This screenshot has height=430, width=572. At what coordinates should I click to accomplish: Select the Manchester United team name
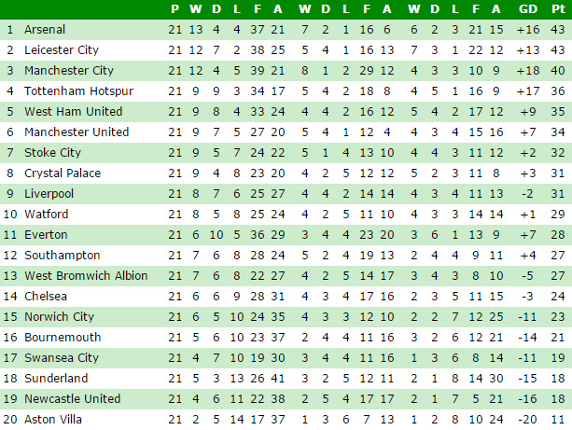(x=77, y=132)
